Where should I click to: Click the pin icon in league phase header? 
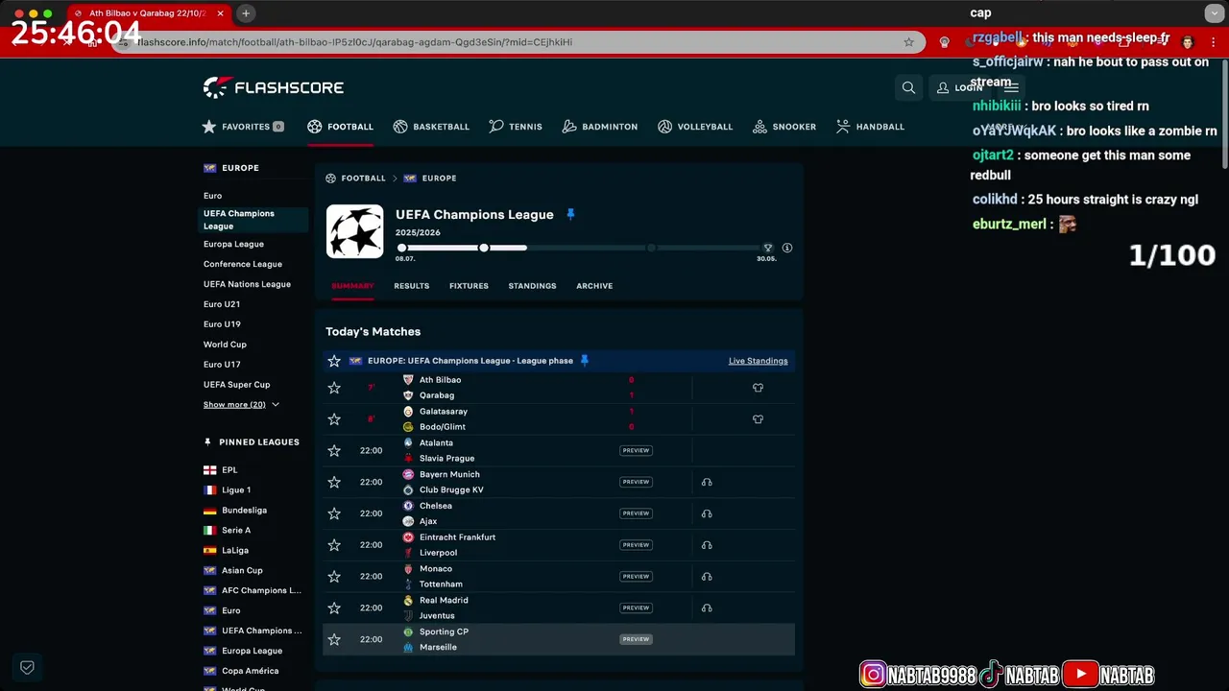584,361
